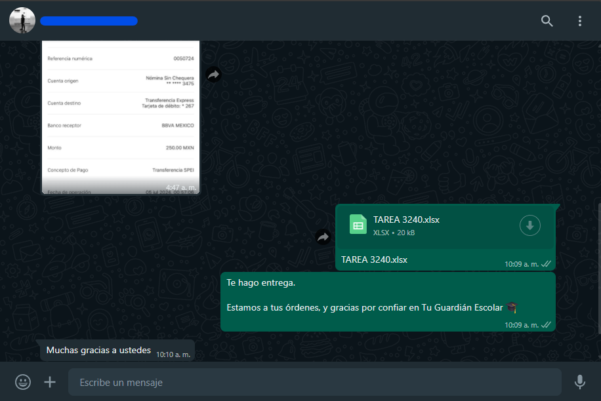
Task: Click the green spreadsheet file icon
Action: 358,225
